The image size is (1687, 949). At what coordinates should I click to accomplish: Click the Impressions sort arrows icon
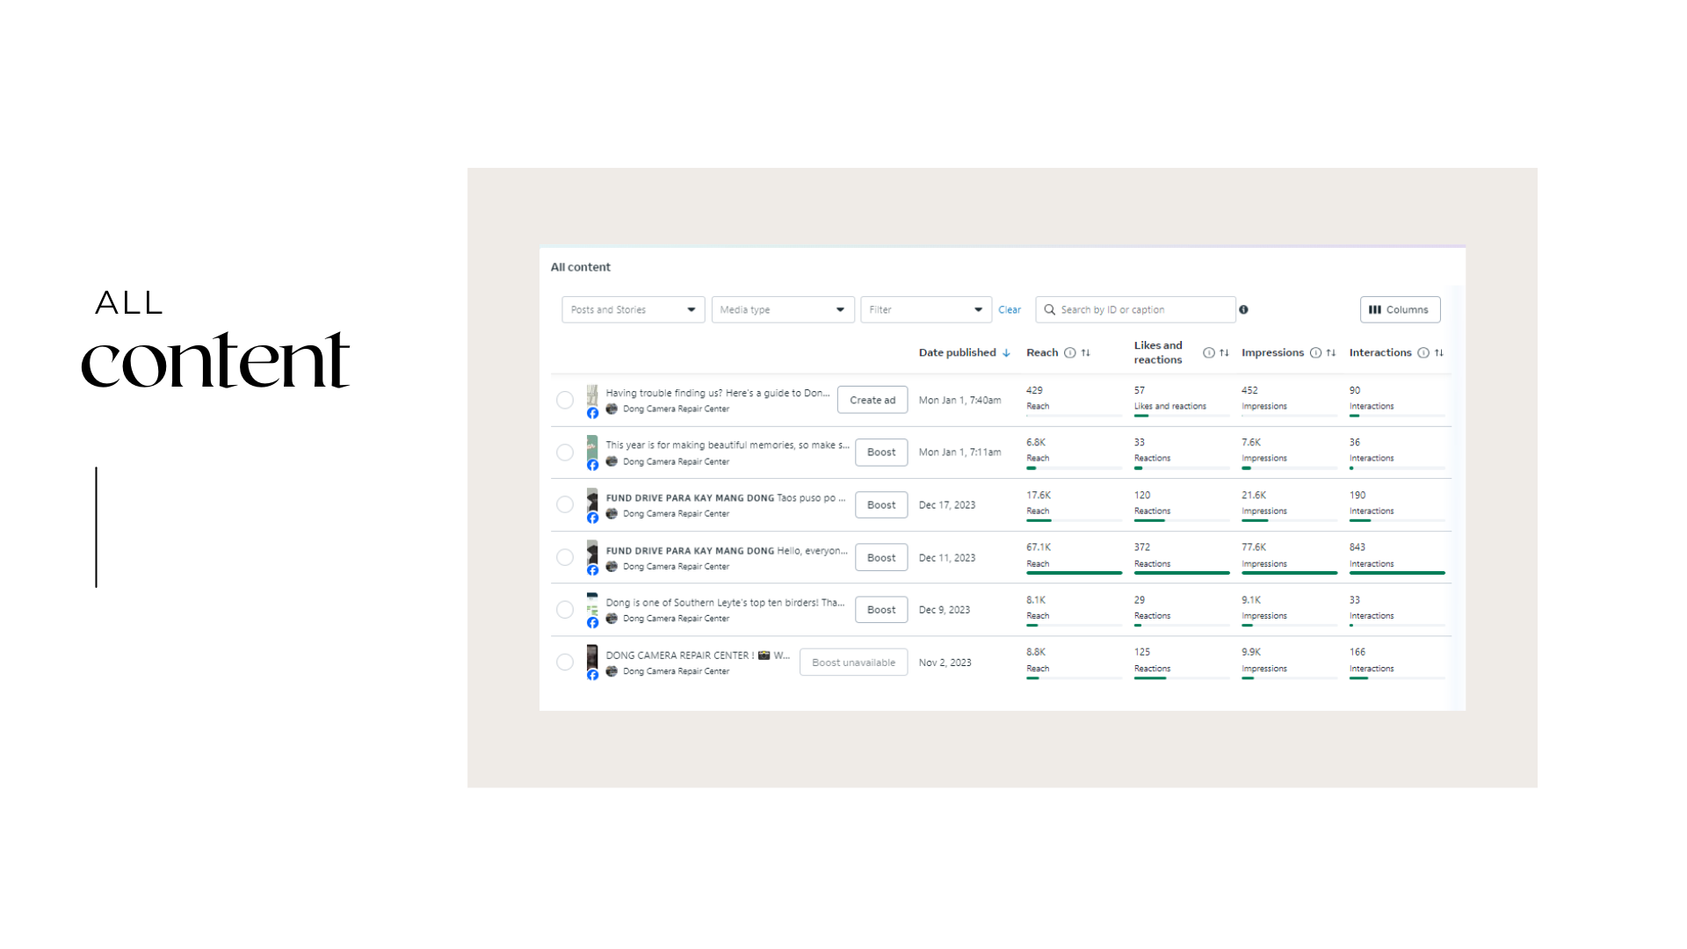pyautogui.click(x=1331, y=353)
